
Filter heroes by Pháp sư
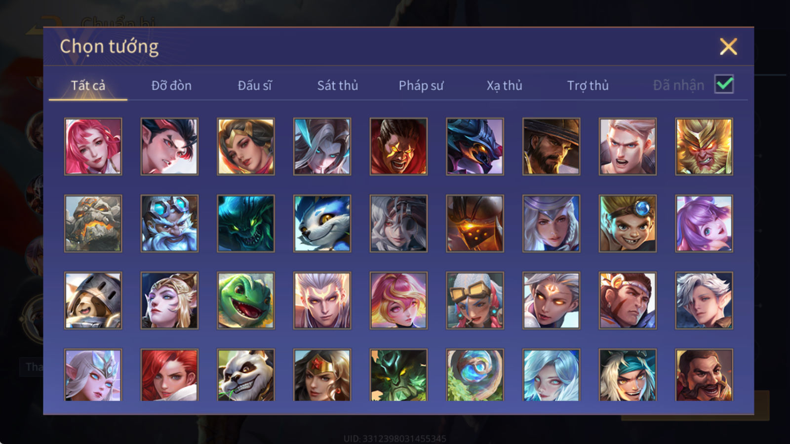(x=421, y=85)
